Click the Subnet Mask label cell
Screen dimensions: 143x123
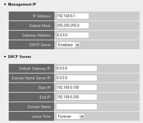pos(31,26)
